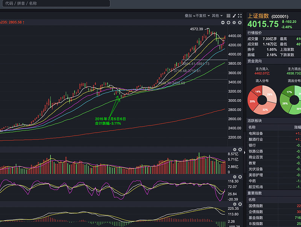301x227 pixels.
Task: Open the 不复权 adjustment dropdown
Action: tap(203, 16)
